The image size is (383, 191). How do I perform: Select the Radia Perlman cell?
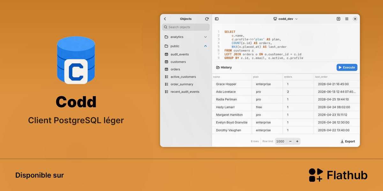click(x=232, y=99)
